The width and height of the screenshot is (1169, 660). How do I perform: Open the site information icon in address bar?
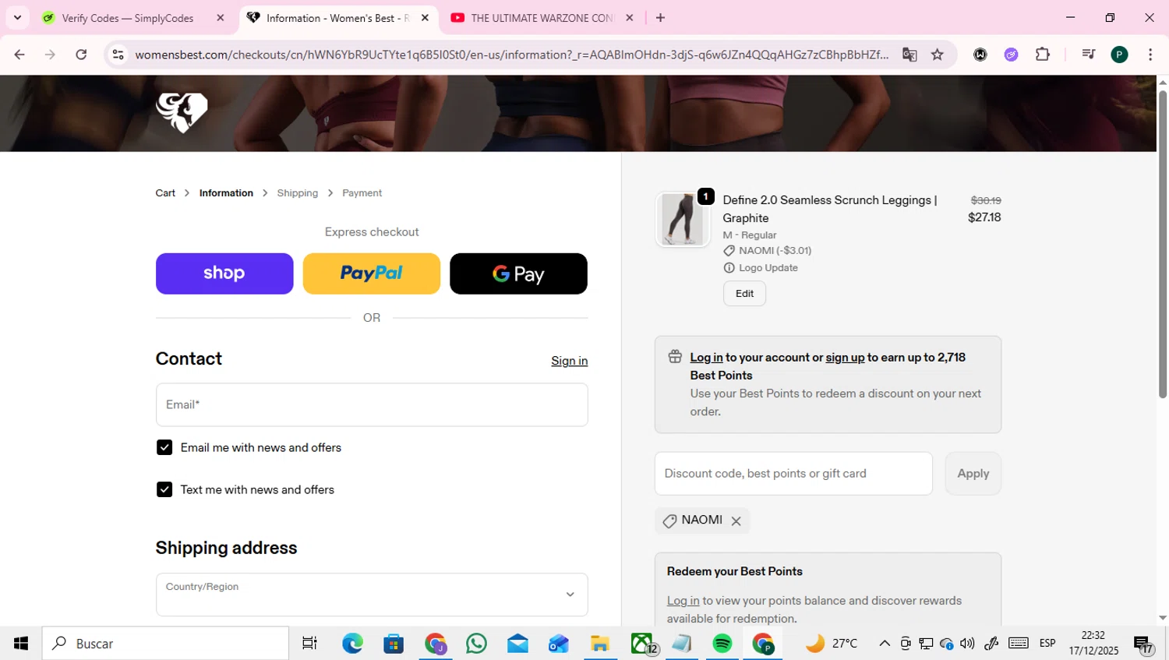pos(118,55)
